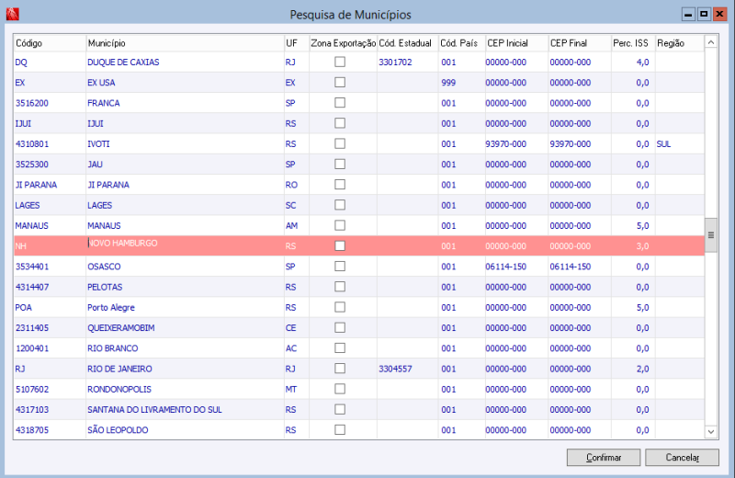Select the Porto Alegre municipality row
The height and width of the screenshot is (478, 735).
tap(359, 307)
